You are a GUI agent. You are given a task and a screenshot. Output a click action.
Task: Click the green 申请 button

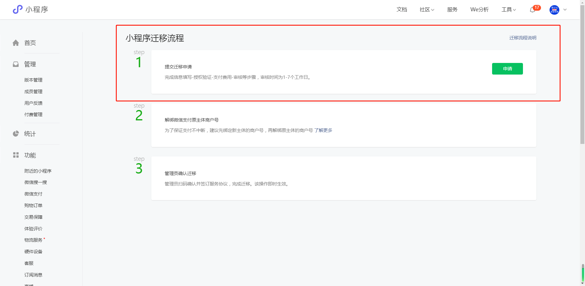click(x=507, y=69)
